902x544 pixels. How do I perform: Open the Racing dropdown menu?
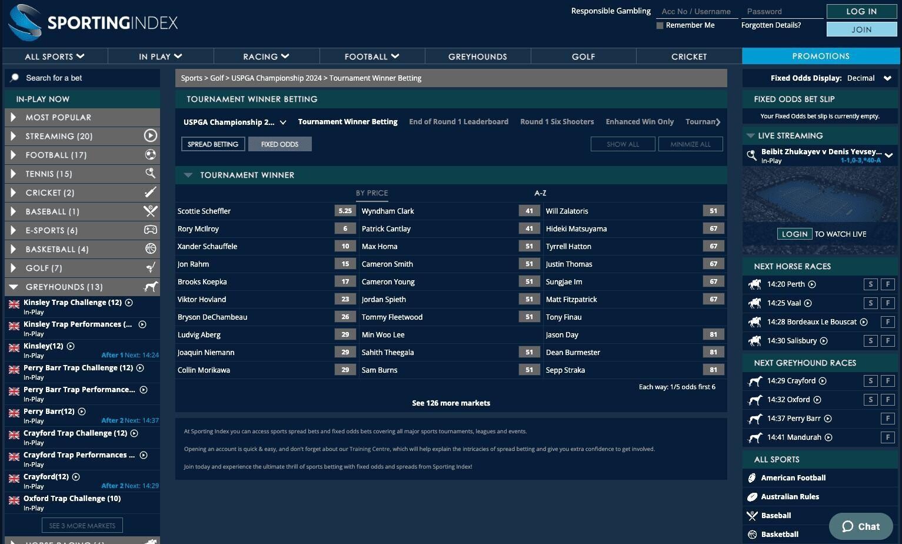click(267, 57)
